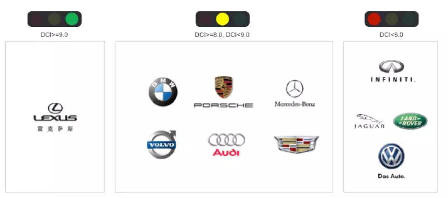The image size is (448, 198).
Task: Select the Volvo logo
Action: point(162,145)
